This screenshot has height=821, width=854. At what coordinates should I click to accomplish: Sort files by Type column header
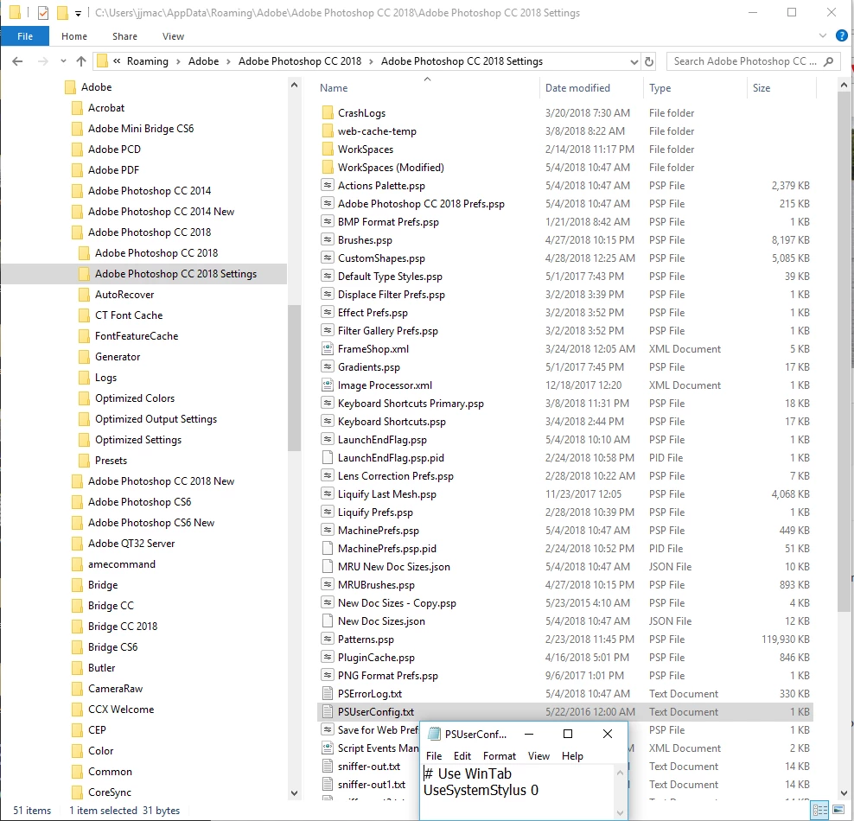point(660,88)
